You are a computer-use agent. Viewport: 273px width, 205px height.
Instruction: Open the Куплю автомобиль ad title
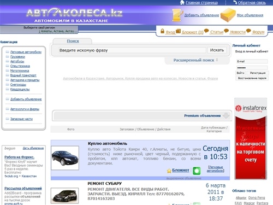click(108, 144)
